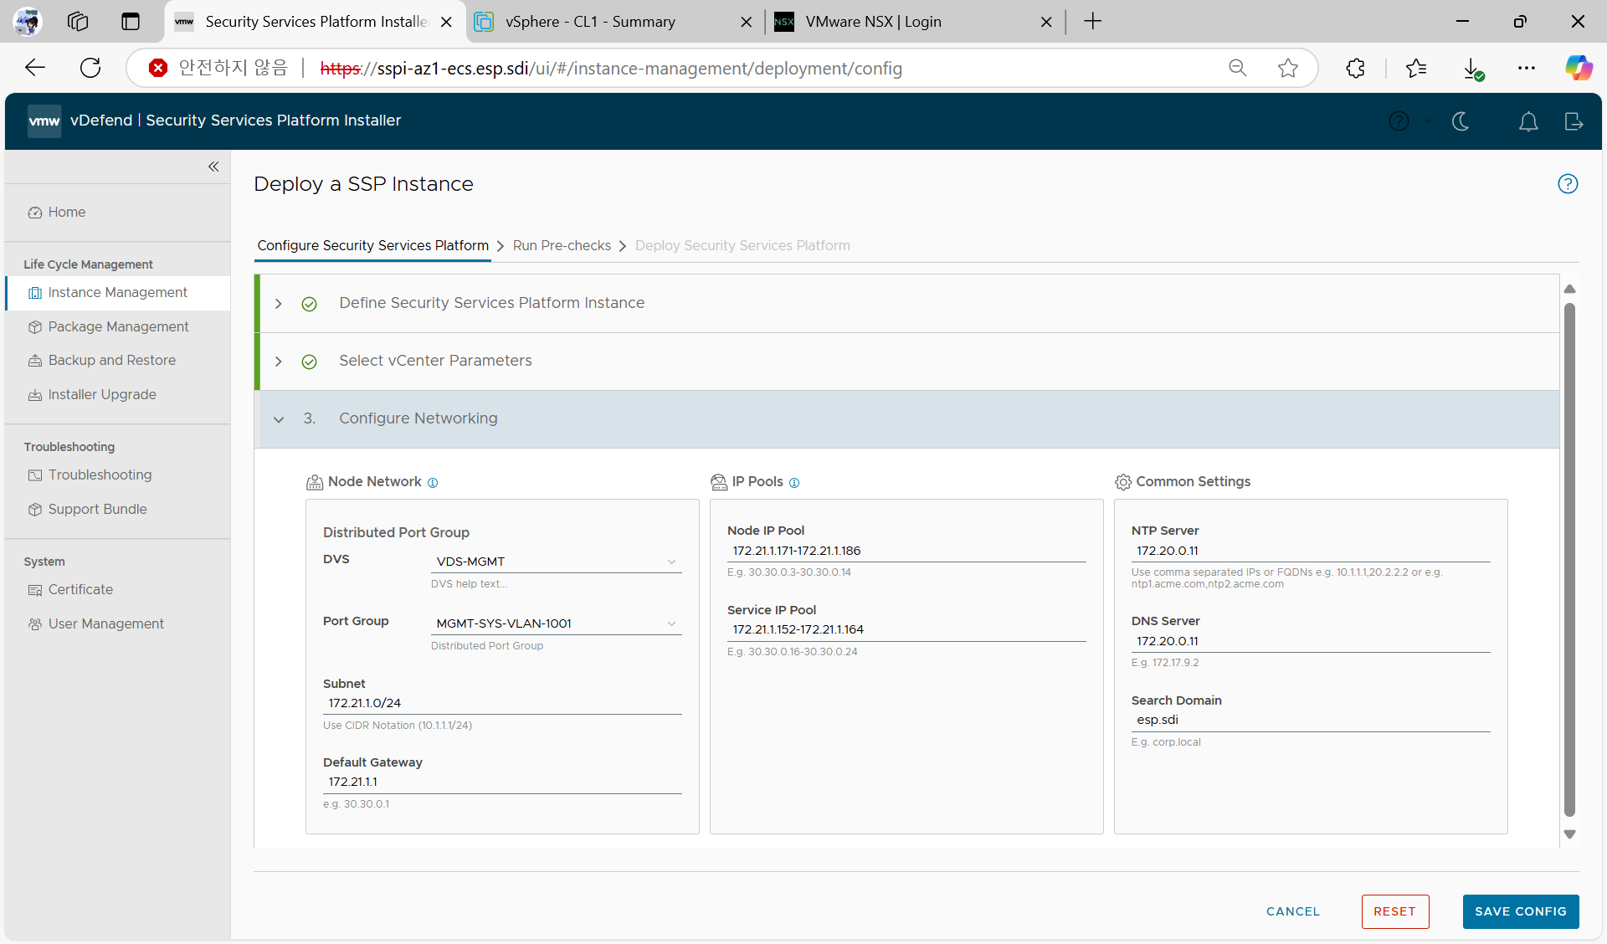The height and width of the screenshot is (944, 1607).
Task: Close the vSphere CL1 Summary tab
Action: 746,23
